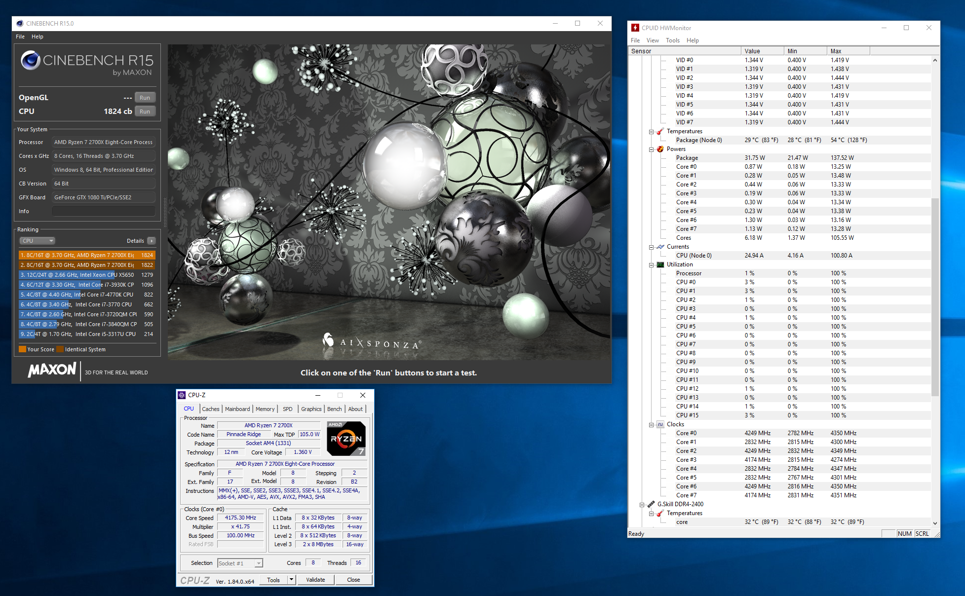Collapse the Temperatures node under VID list

click(x=652, y=132)
